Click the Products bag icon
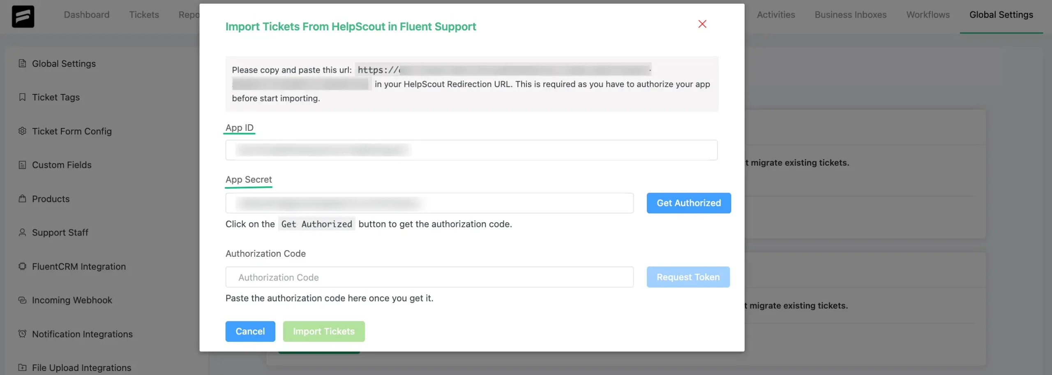This screenshot has height=375, width=1052. pos(22,199)
